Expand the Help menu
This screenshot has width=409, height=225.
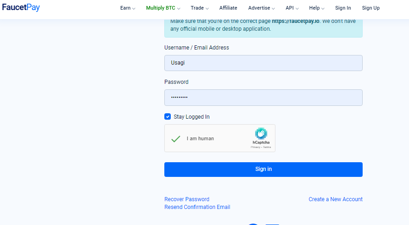coord(317,8)
